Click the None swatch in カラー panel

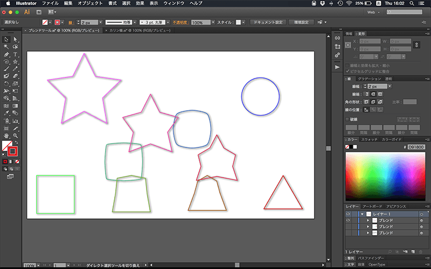point(347,147)
